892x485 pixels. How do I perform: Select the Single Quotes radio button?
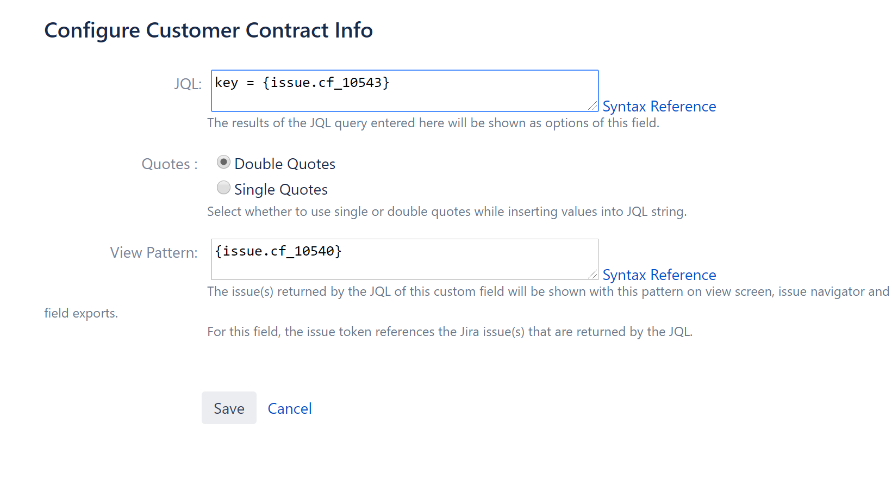(x=223, y=187)
